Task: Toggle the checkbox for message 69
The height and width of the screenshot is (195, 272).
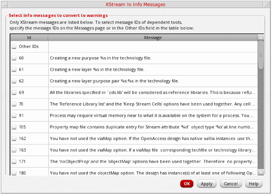Action: (x=14, y=92)
